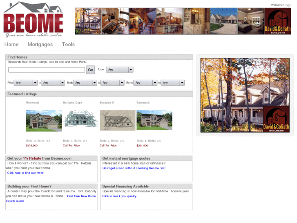The height and width of the screenshot is (223, 297).
Task: Click the Redwood listing title
Action: tap(32, 103)
